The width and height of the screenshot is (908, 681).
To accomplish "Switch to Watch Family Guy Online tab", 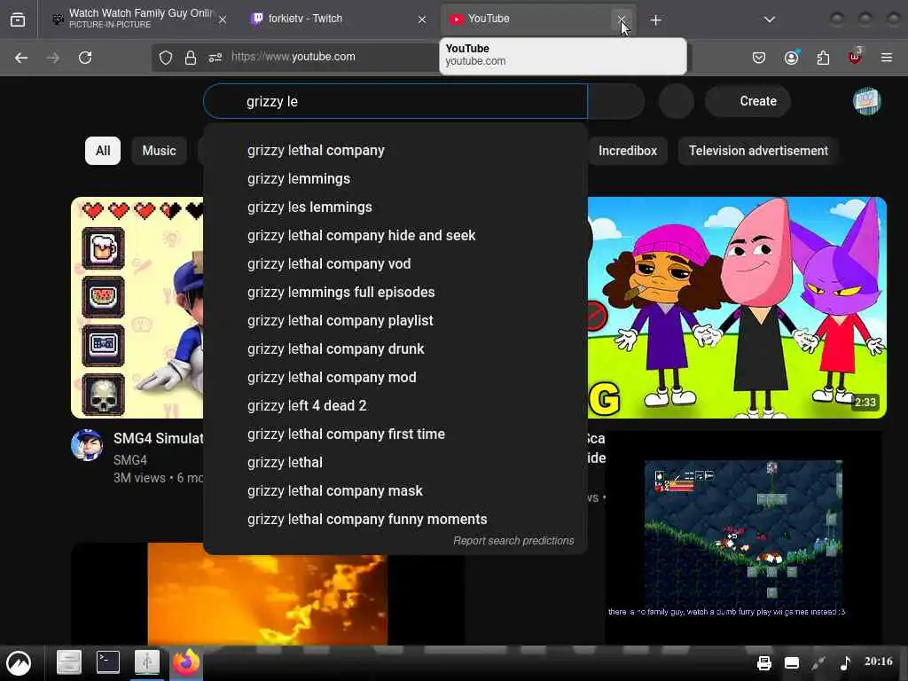I will 139,19.
